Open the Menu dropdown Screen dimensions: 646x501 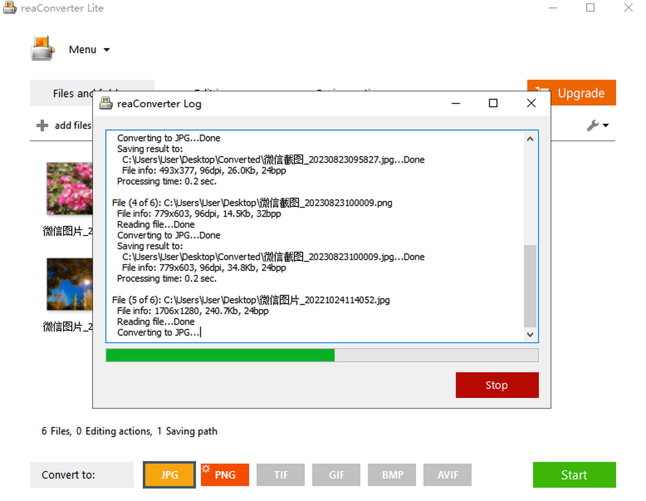coord(89,50)
